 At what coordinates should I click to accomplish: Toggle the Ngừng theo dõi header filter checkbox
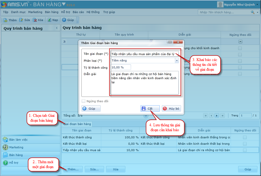(x=240, y=42)
